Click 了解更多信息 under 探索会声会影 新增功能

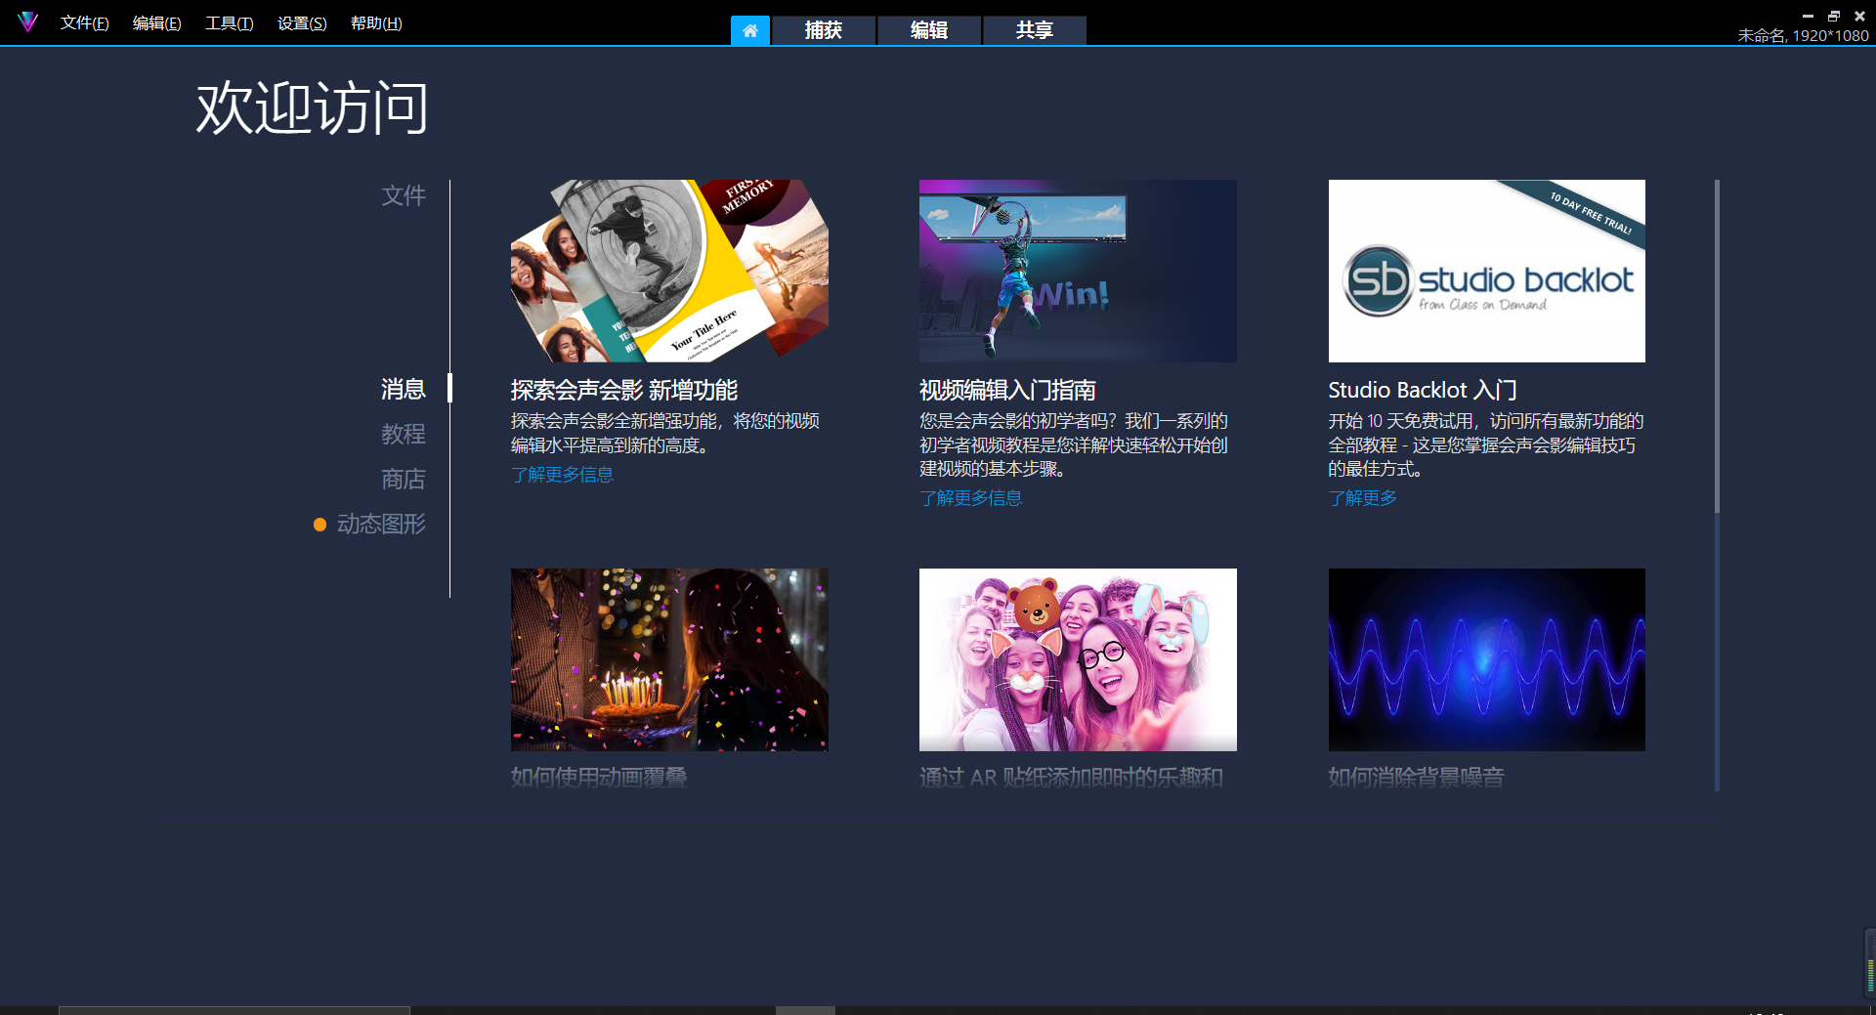coord(562,474)
